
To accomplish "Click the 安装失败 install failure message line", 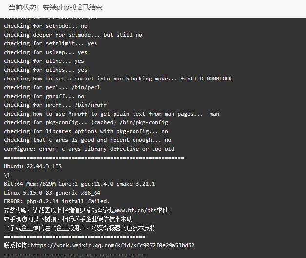I will pyautogui.click(x=86, y=210).
